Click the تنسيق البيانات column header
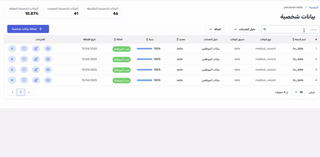The image size is (320, 157). click(237, 40)
